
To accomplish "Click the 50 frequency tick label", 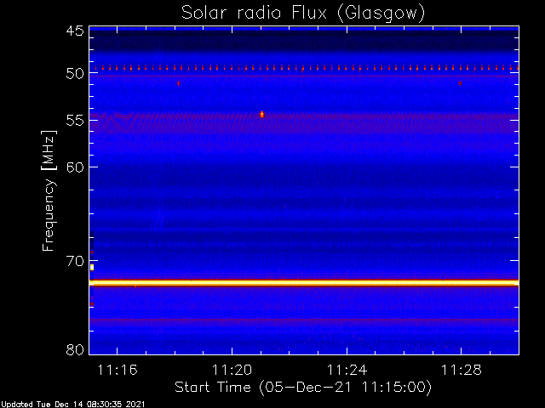I will (75, 74).
